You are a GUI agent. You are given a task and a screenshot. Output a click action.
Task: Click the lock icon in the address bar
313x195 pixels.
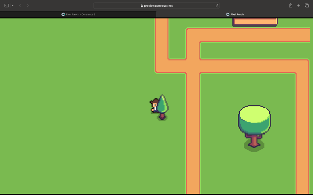142,6
